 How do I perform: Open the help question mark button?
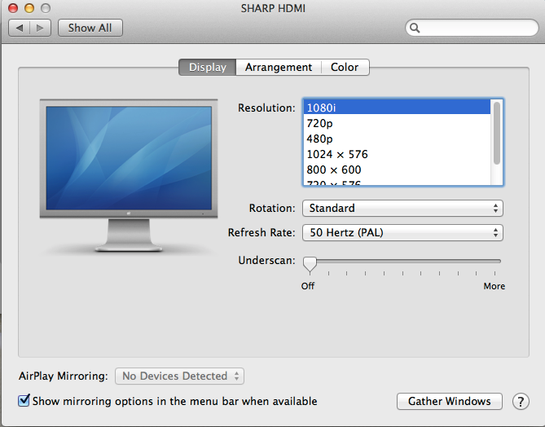[521, 402]
